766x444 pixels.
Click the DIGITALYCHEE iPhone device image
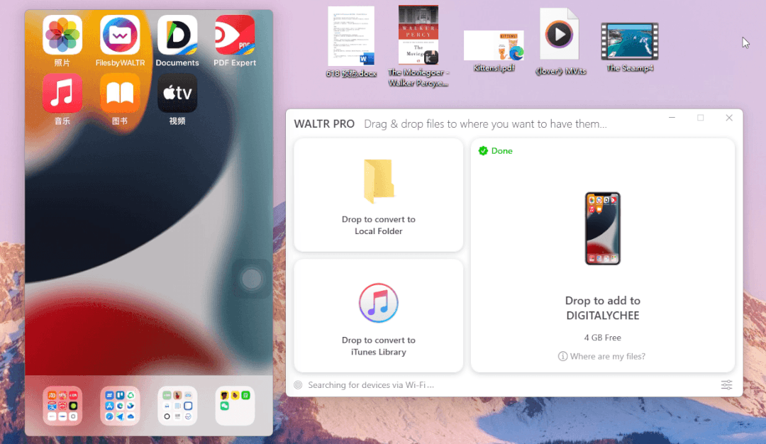click(603, 228)
